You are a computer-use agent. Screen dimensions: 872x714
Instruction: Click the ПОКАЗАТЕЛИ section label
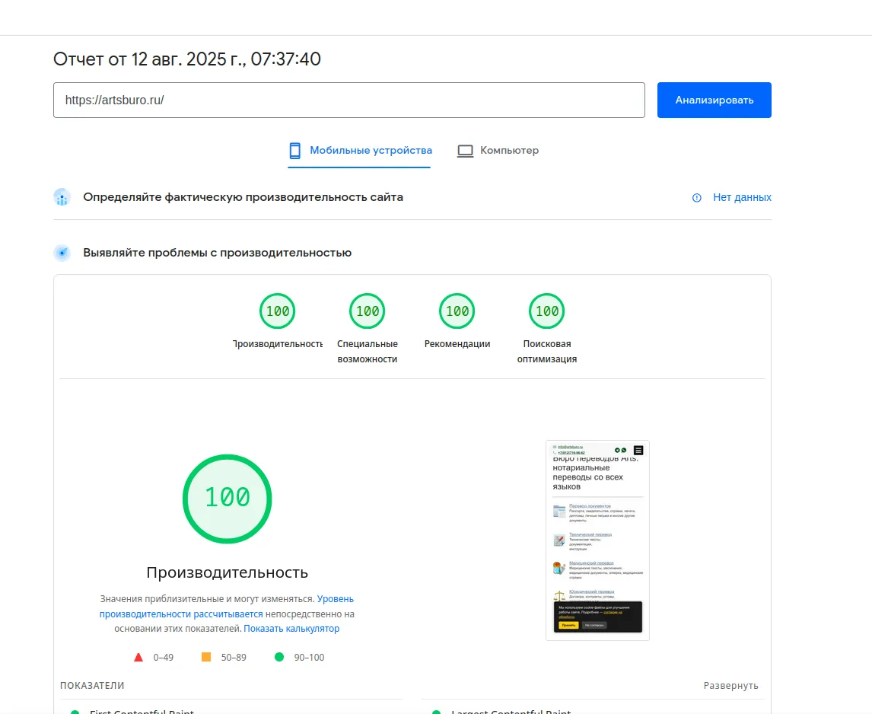coord(92,686)
